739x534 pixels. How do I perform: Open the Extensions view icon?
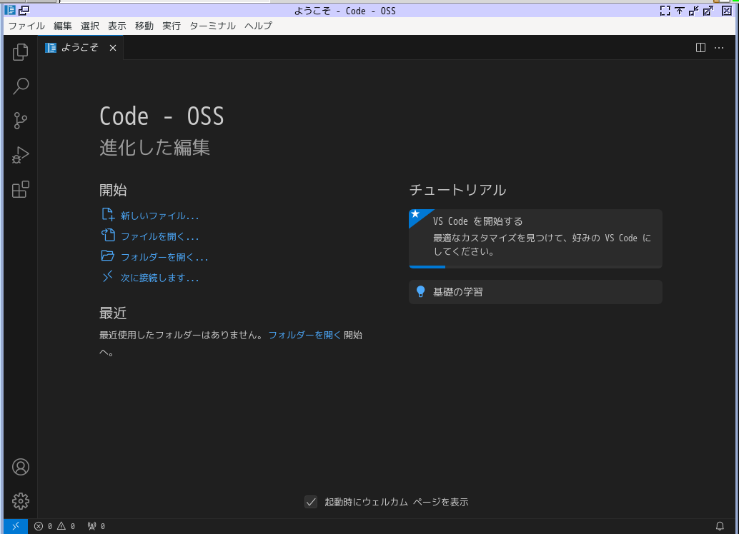20,189
